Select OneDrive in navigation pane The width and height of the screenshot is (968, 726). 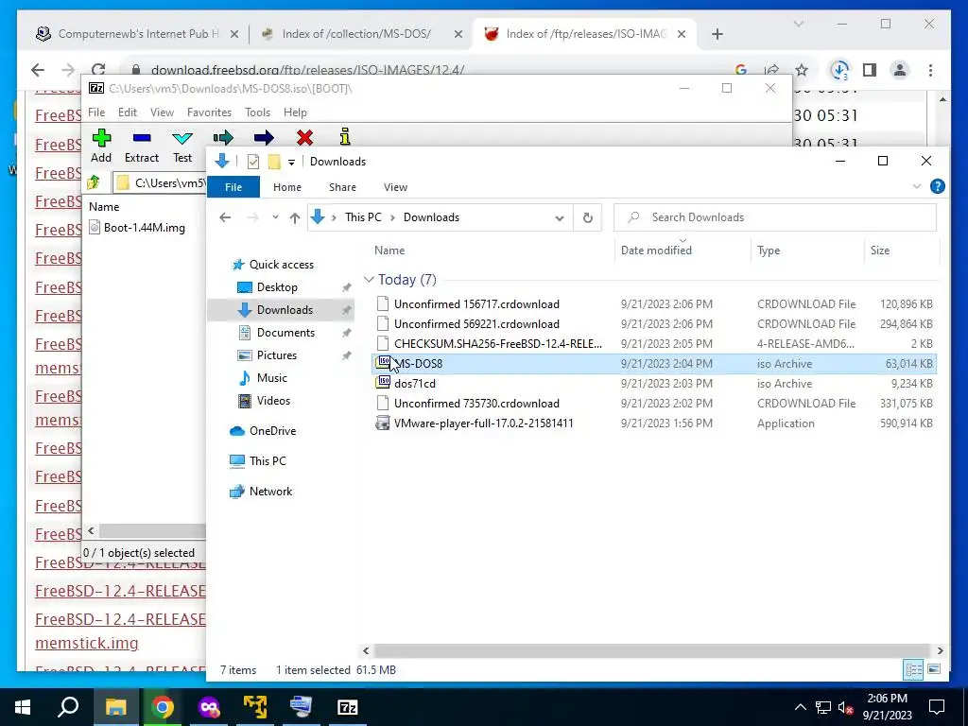[x=272, y=431]
